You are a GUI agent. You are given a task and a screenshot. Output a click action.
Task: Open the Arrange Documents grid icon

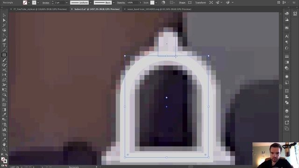(278, 2)
